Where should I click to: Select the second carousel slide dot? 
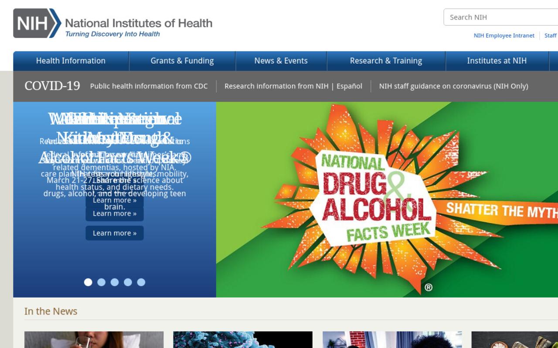pyautogui.click(x=102, y=282)
